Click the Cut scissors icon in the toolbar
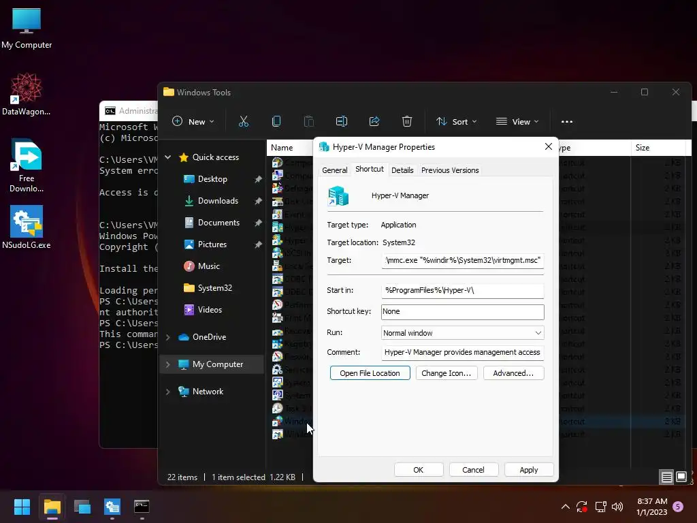The height and width of the screenshot is (523, 697). (x=244, y=121)
